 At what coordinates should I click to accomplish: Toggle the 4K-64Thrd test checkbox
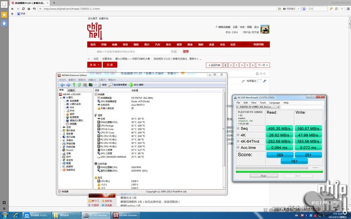(x=238, y=141)
